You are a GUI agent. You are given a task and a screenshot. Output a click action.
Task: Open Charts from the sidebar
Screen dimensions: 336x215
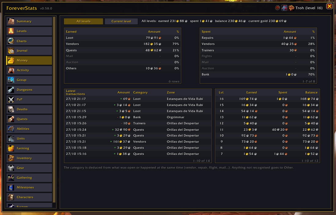point(11,41)
